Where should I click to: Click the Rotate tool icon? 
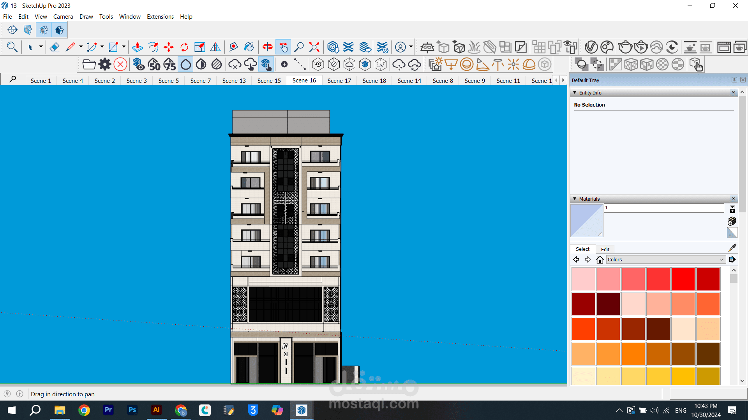184,47
